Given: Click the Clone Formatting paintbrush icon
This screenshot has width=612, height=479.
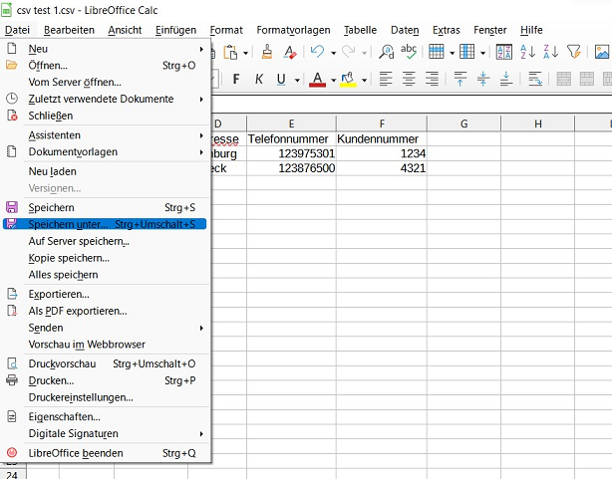Looking at the screenshot, I should 267,52.
